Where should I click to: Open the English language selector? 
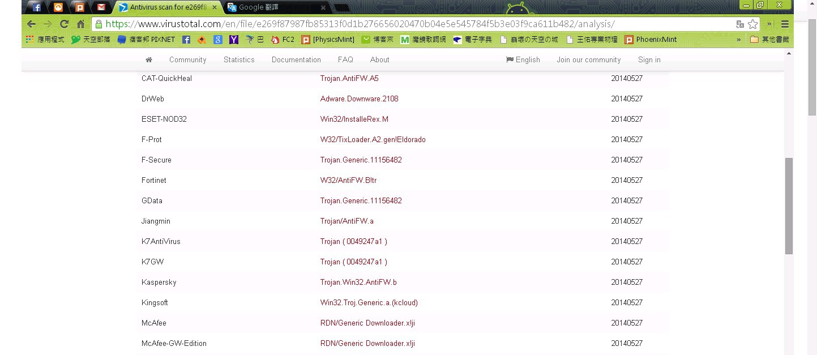(523, 59)
